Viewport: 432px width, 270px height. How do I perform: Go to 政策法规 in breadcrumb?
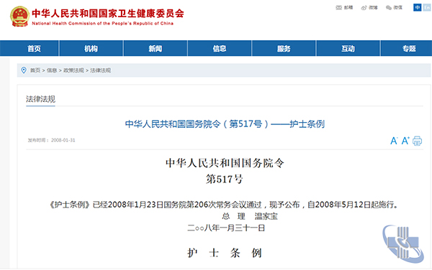pos(73,70)
